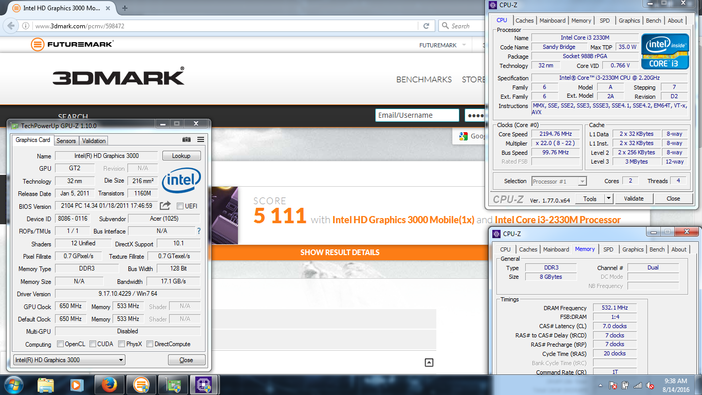The image size is (702, 395).
Task: Click the 3DMARK logo
Action: 118,77
